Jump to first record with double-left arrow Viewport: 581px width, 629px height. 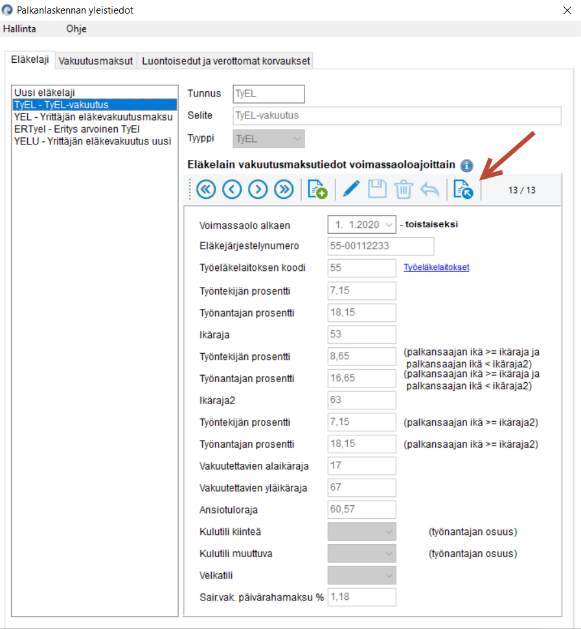206,189
